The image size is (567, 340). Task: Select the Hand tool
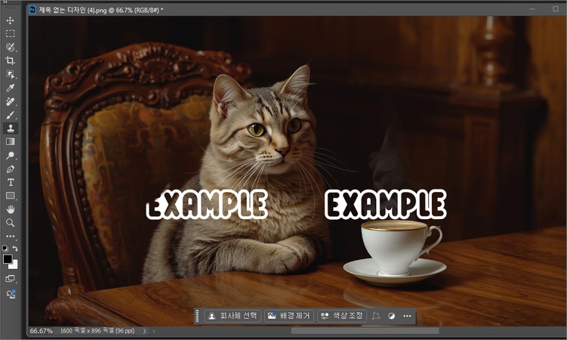pos(11,209)
